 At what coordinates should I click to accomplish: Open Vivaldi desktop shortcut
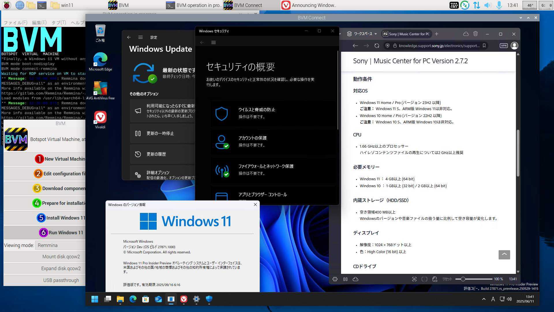coord(100,119)
